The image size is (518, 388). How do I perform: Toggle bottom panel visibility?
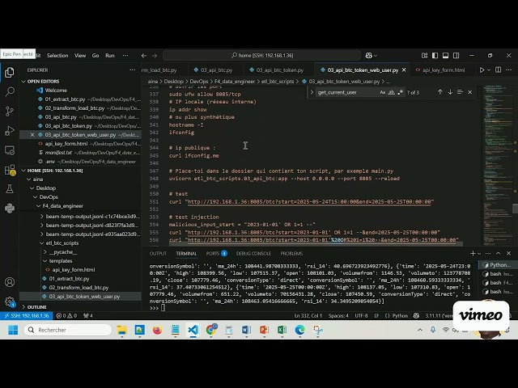point(446,56)
